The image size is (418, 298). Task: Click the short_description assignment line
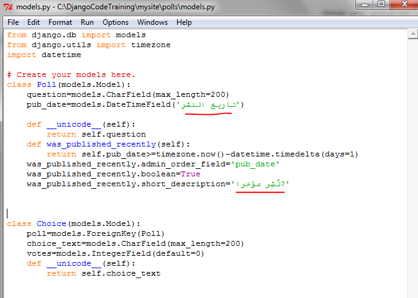158,184
